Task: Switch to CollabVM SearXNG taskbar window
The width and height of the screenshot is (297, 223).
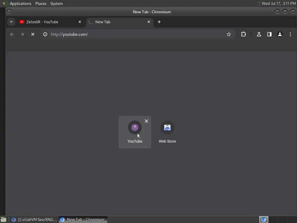Action: pyautogui.click(x=34, y=220)
